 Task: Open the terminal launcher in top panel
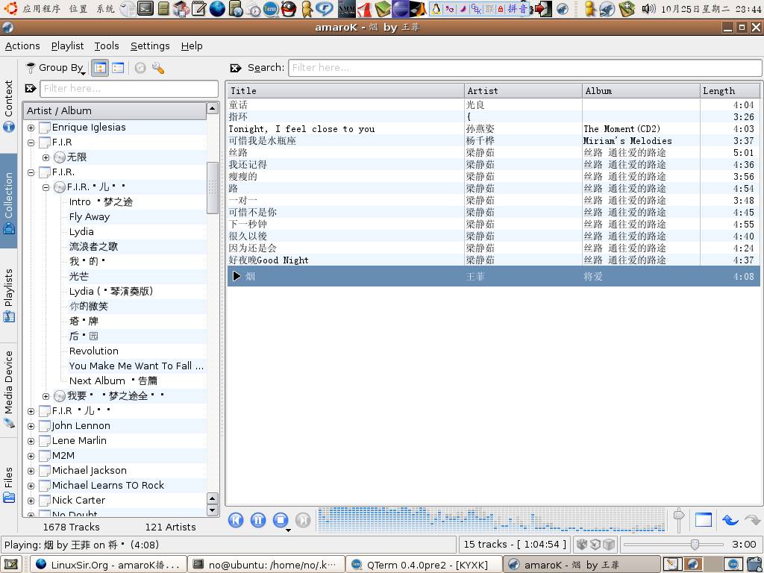click(145, 8)
